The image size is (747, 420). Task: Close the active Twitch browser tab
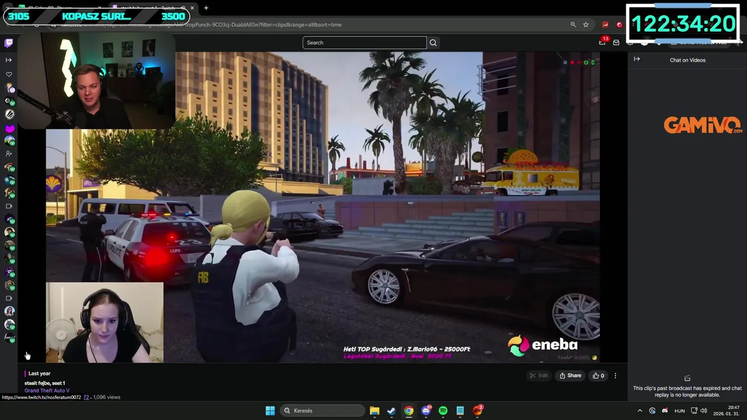pos(192,8)
